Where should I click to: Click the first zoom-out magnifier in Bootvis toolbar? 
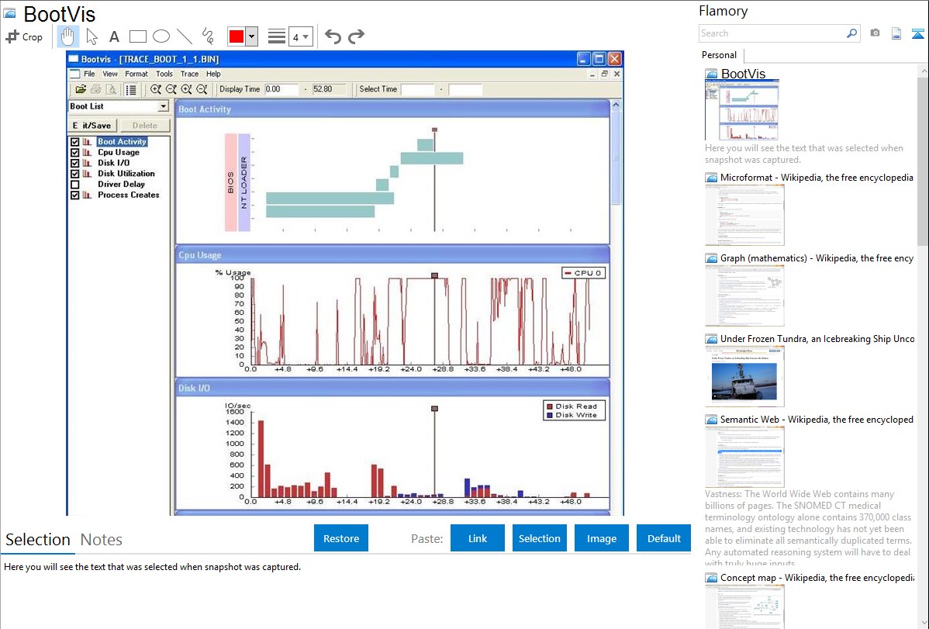coord(171,89)
